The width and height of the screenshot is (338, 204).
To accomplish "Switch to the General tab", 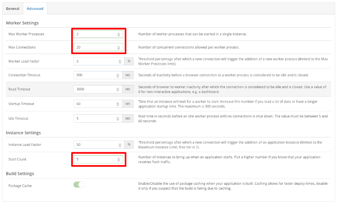I will tap(12, 9).
